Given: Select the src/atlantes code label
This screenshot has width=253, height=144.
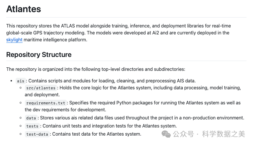Looking at the screenshot, I should (x=41, y=88).
